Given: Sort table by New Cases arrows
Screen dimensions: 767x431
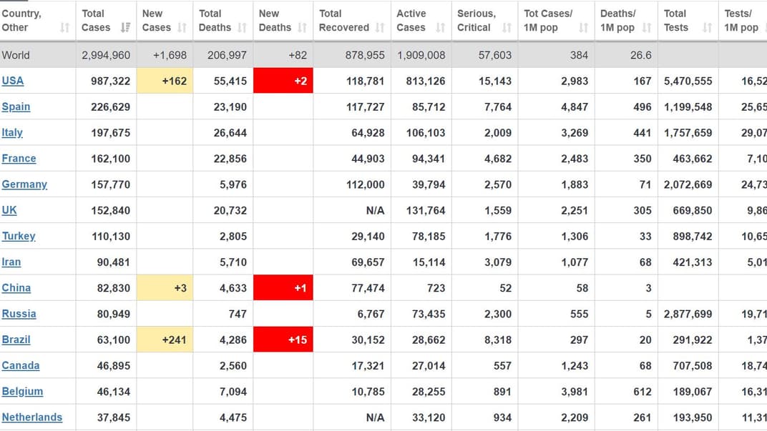Looking at the screenshot, I should pos(182,28).
